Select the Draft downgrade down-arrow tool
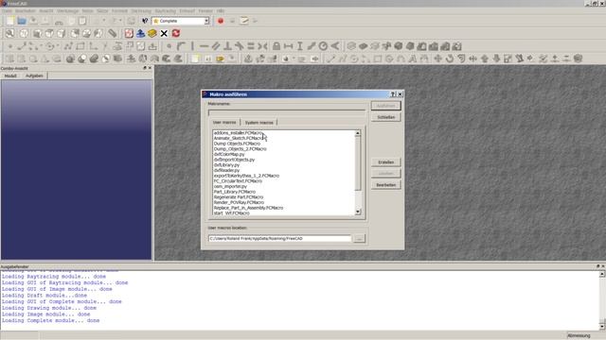This screenshot has width=606, height=340. coord(496,59)
